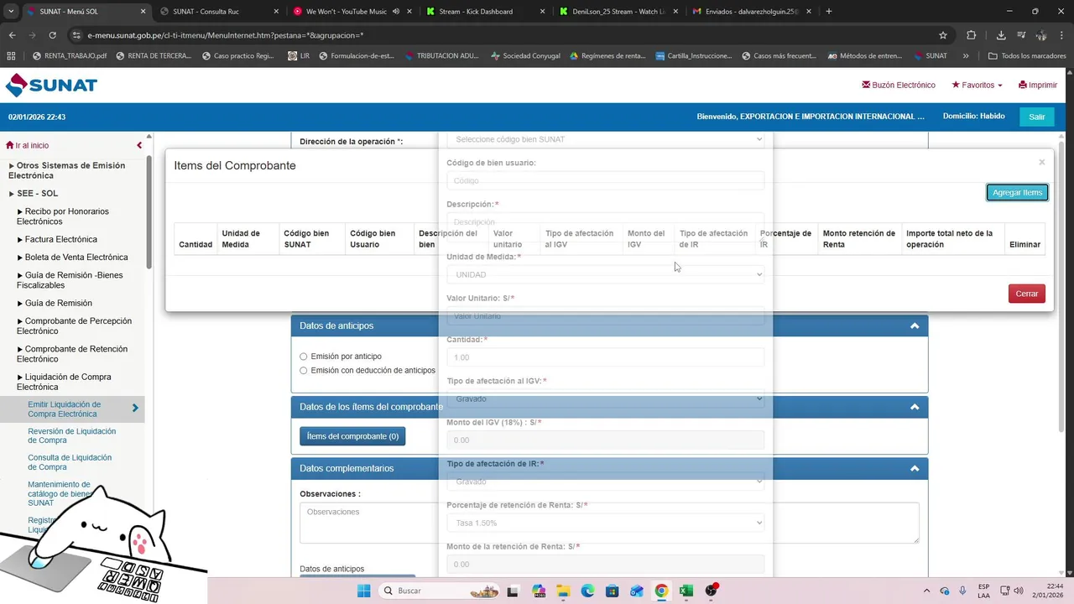Click the Código de bien usuario field

[x=606, y=180]
